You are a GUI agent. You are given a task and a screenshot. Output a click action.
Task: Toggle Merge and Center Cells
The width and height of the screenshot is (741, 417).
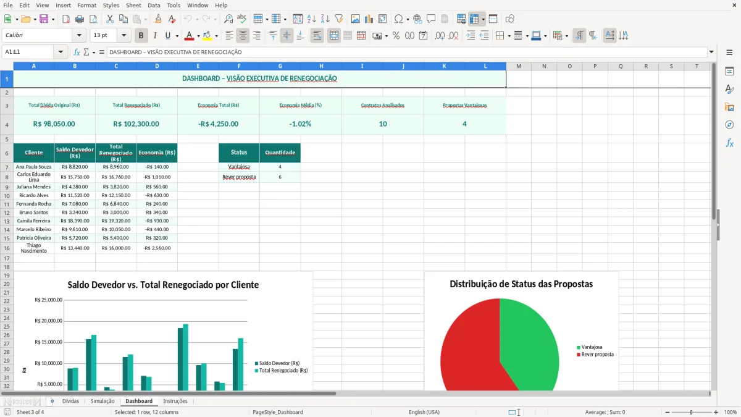(334, 36)
